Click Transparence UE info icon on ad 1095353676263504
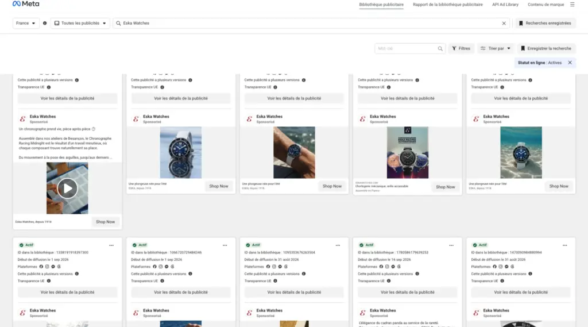Image resolution: width=588 pixels, height=327 pixels. (x=275, y=281)
